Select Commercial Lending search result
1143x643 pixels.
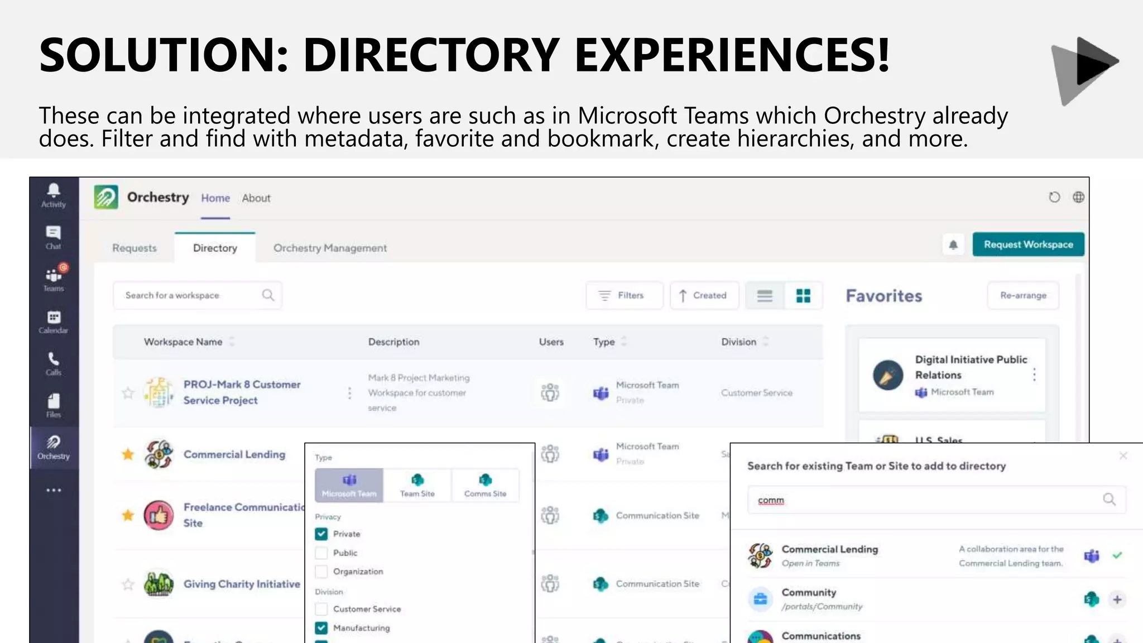(935, 556)
